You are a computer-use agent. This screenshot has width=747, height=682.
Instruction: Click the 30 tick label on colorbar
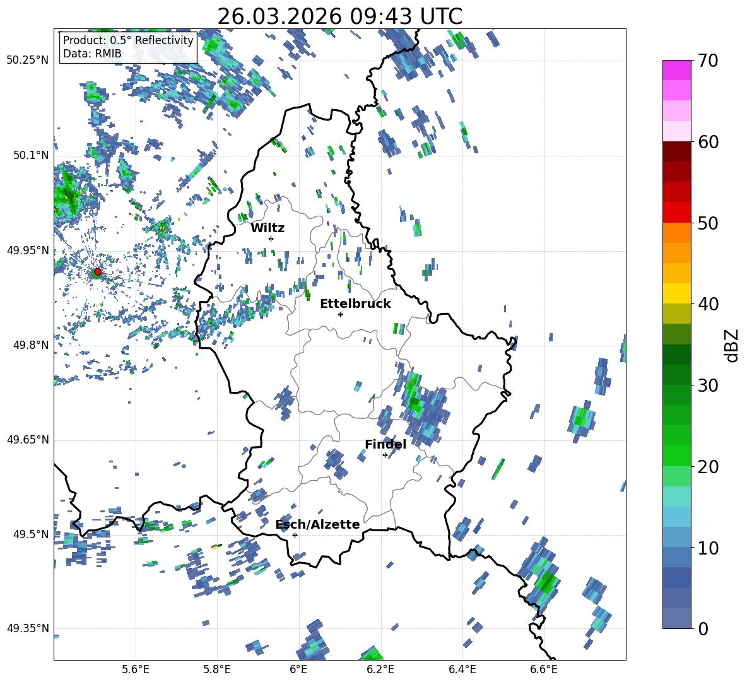(x=707, y=385)
